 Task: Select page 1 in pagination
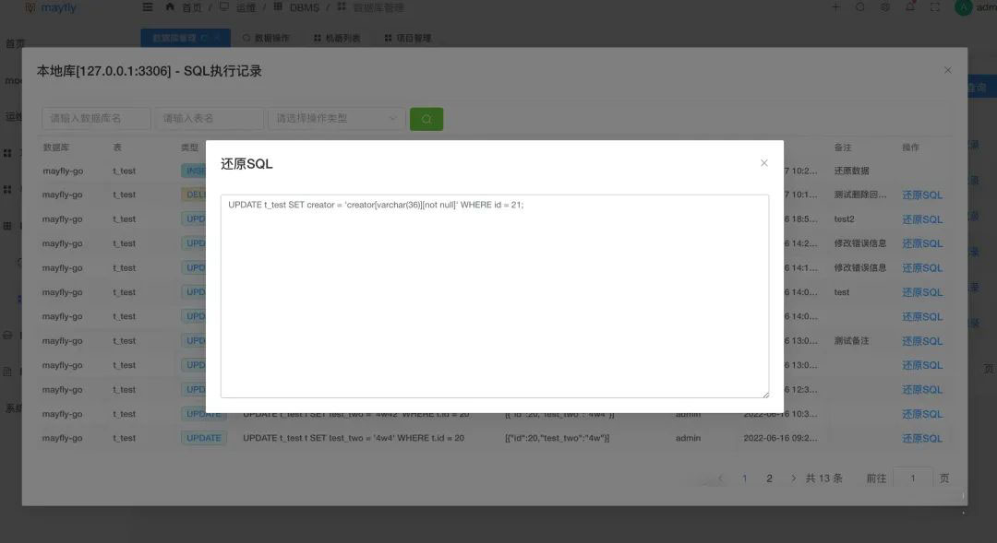click(745, 478)
